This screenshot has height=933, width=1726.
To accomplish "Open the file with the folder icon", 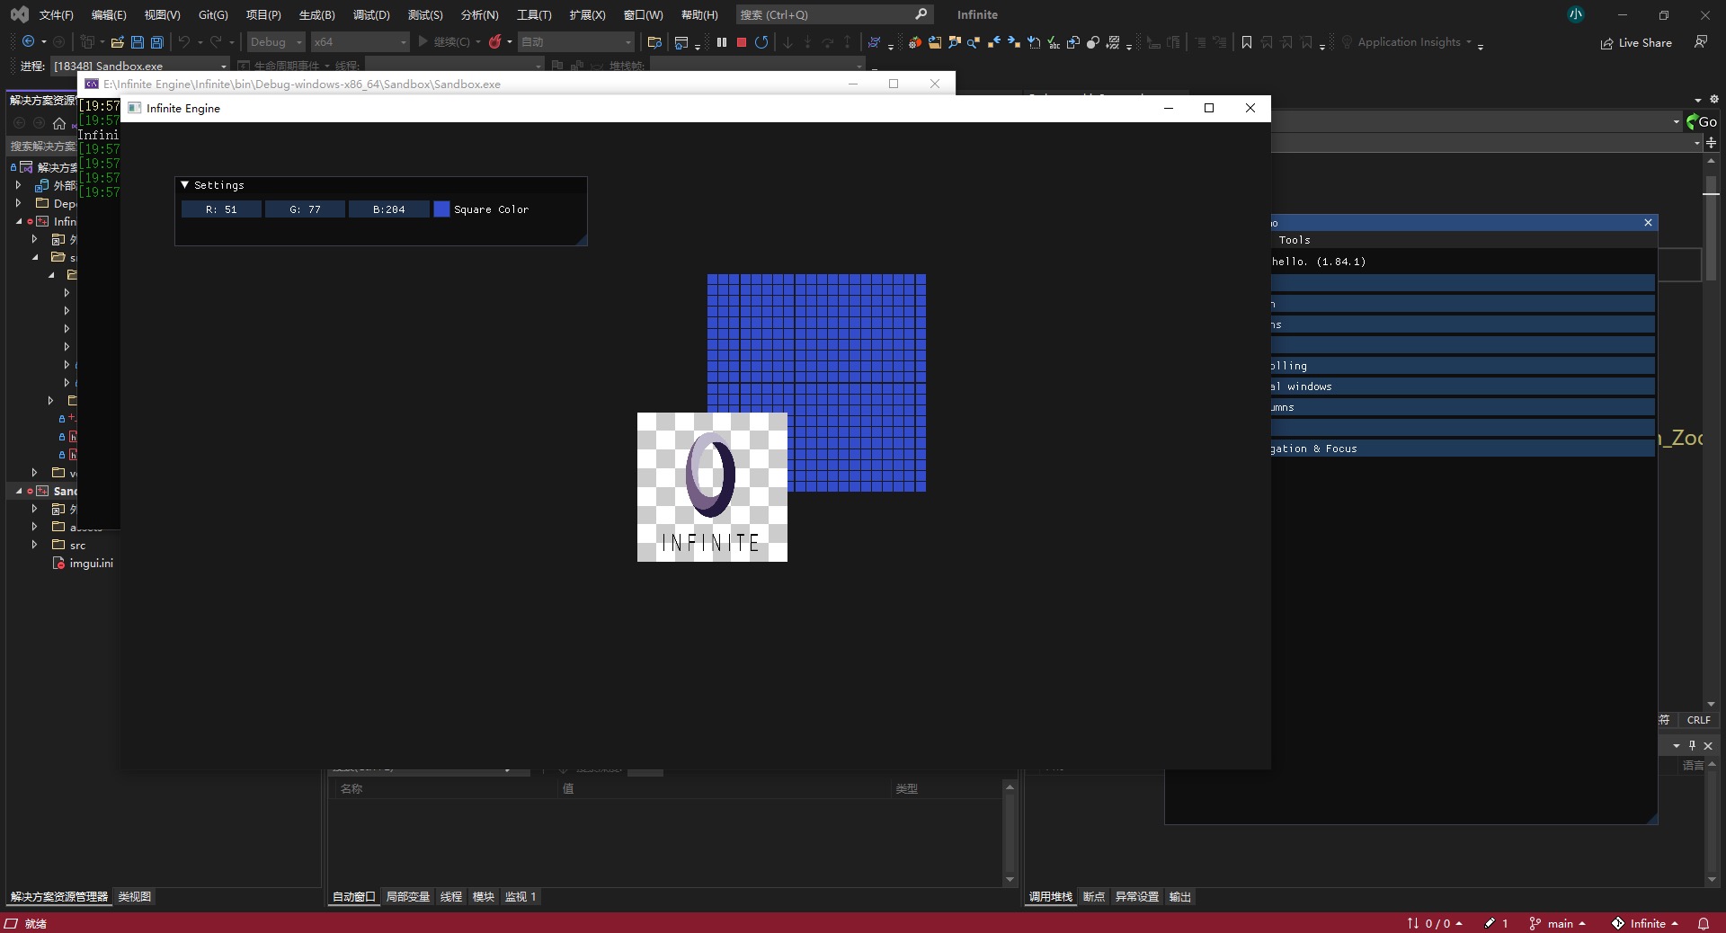I will tap(117, 42).
